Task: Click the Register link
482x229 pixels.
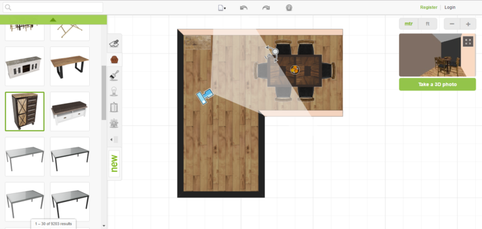Action: [x=429, y=8]
